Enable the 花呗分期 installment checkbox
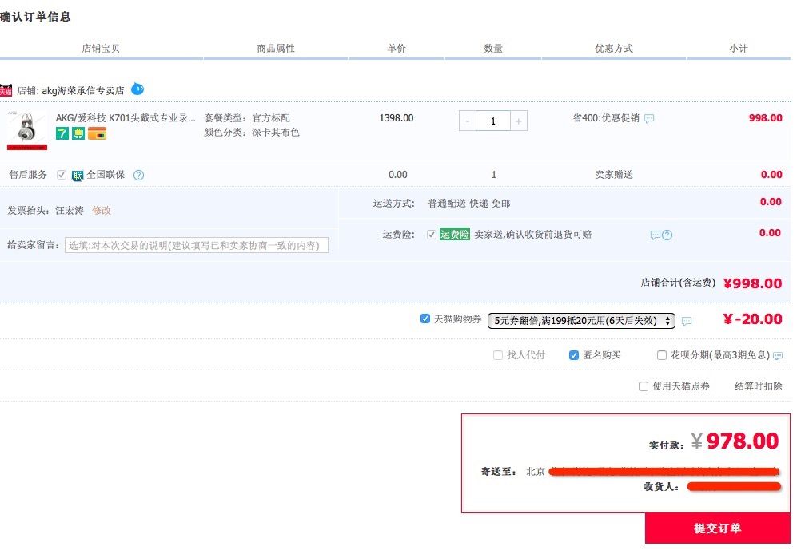Viewport: 797px width, 550px height. click(x=662, y=355)
